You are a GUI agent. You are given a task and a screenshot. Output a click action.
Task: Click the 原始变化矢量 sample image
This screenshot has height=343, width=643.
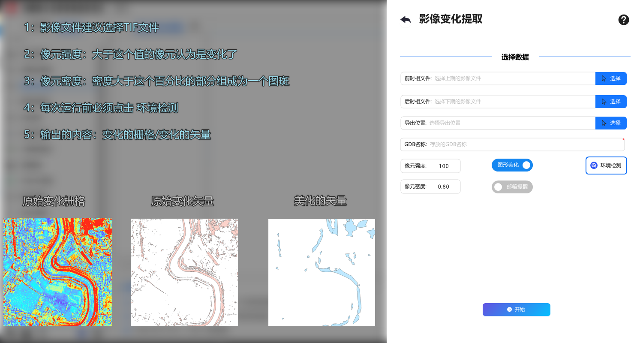pyautogui.click(x=184, y=272)
